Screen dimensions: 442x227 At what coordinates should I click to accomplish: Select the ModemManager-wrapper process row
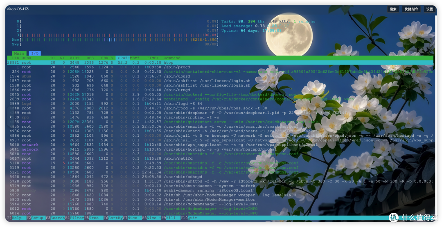coord(220,195)
